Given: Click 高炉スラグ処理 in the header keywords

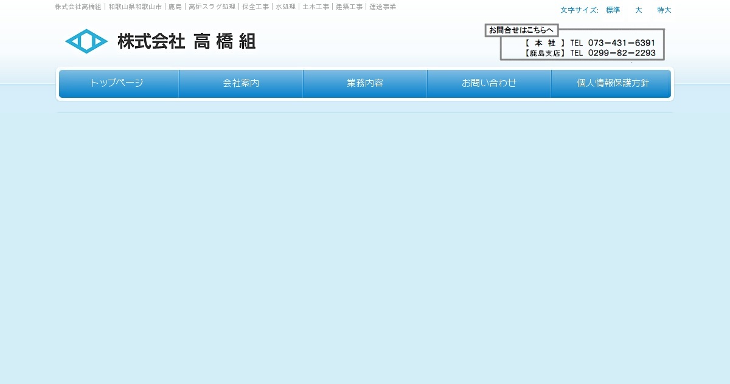Looking at the screenshot, I should tap(212, 7).
